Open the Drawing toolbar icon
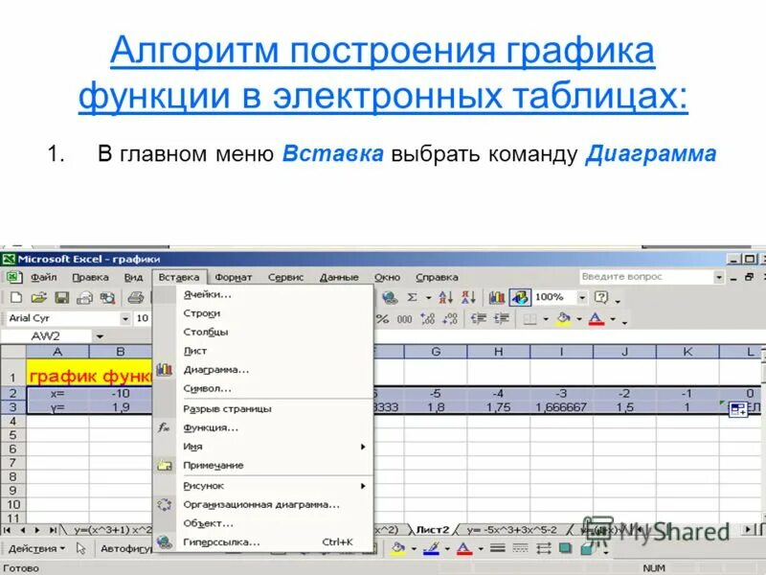 520,298
